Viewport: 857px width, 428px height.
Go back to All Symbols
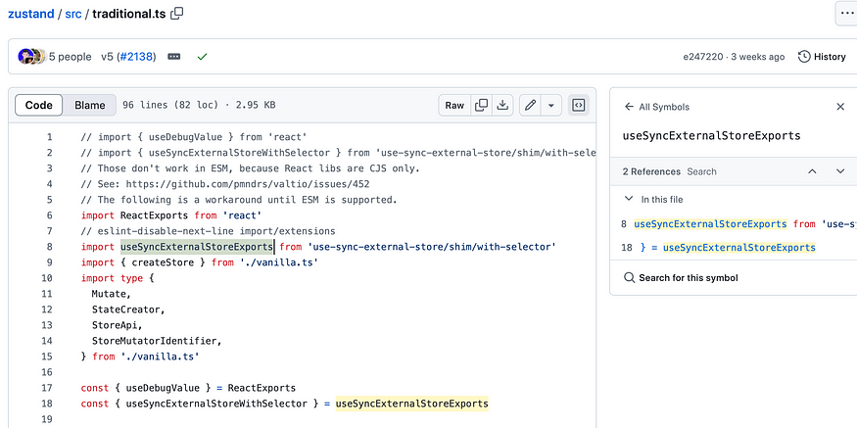click(x=657, y=107)
